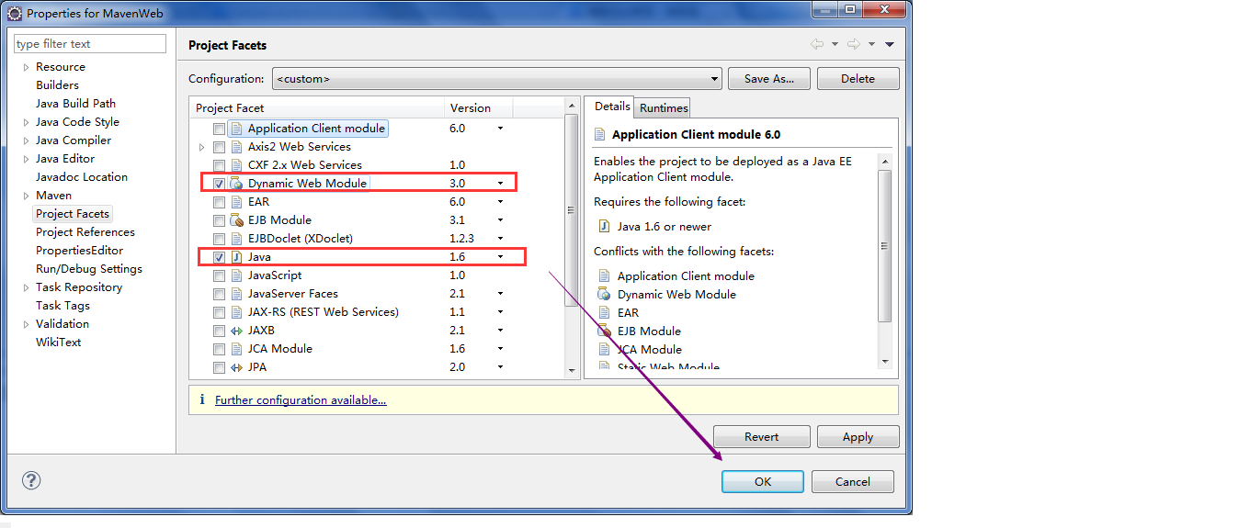This screenshot has width=1250, height=528.
Task: Click Details JCA Module conflict icon
Action: pos(604,349)
